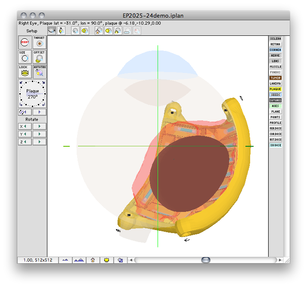Toggle the plaque LOCK button
307x287 pixels.
click(x=25, y=72)
